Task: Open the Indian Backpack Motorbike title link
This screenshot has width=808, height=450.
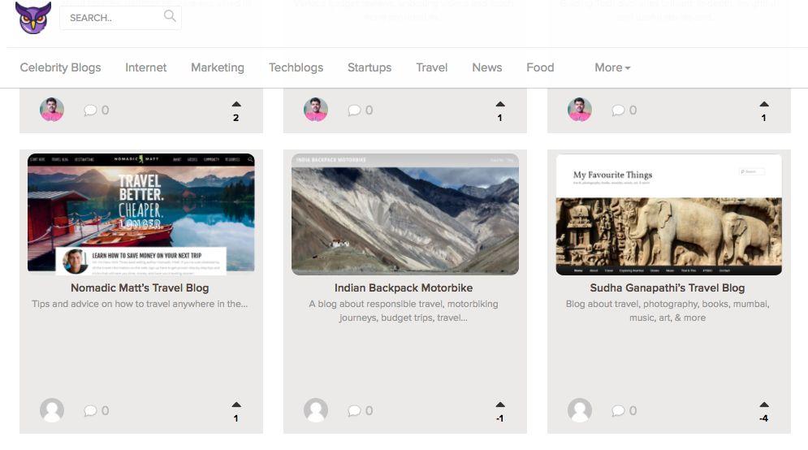Action: [404, 288]
